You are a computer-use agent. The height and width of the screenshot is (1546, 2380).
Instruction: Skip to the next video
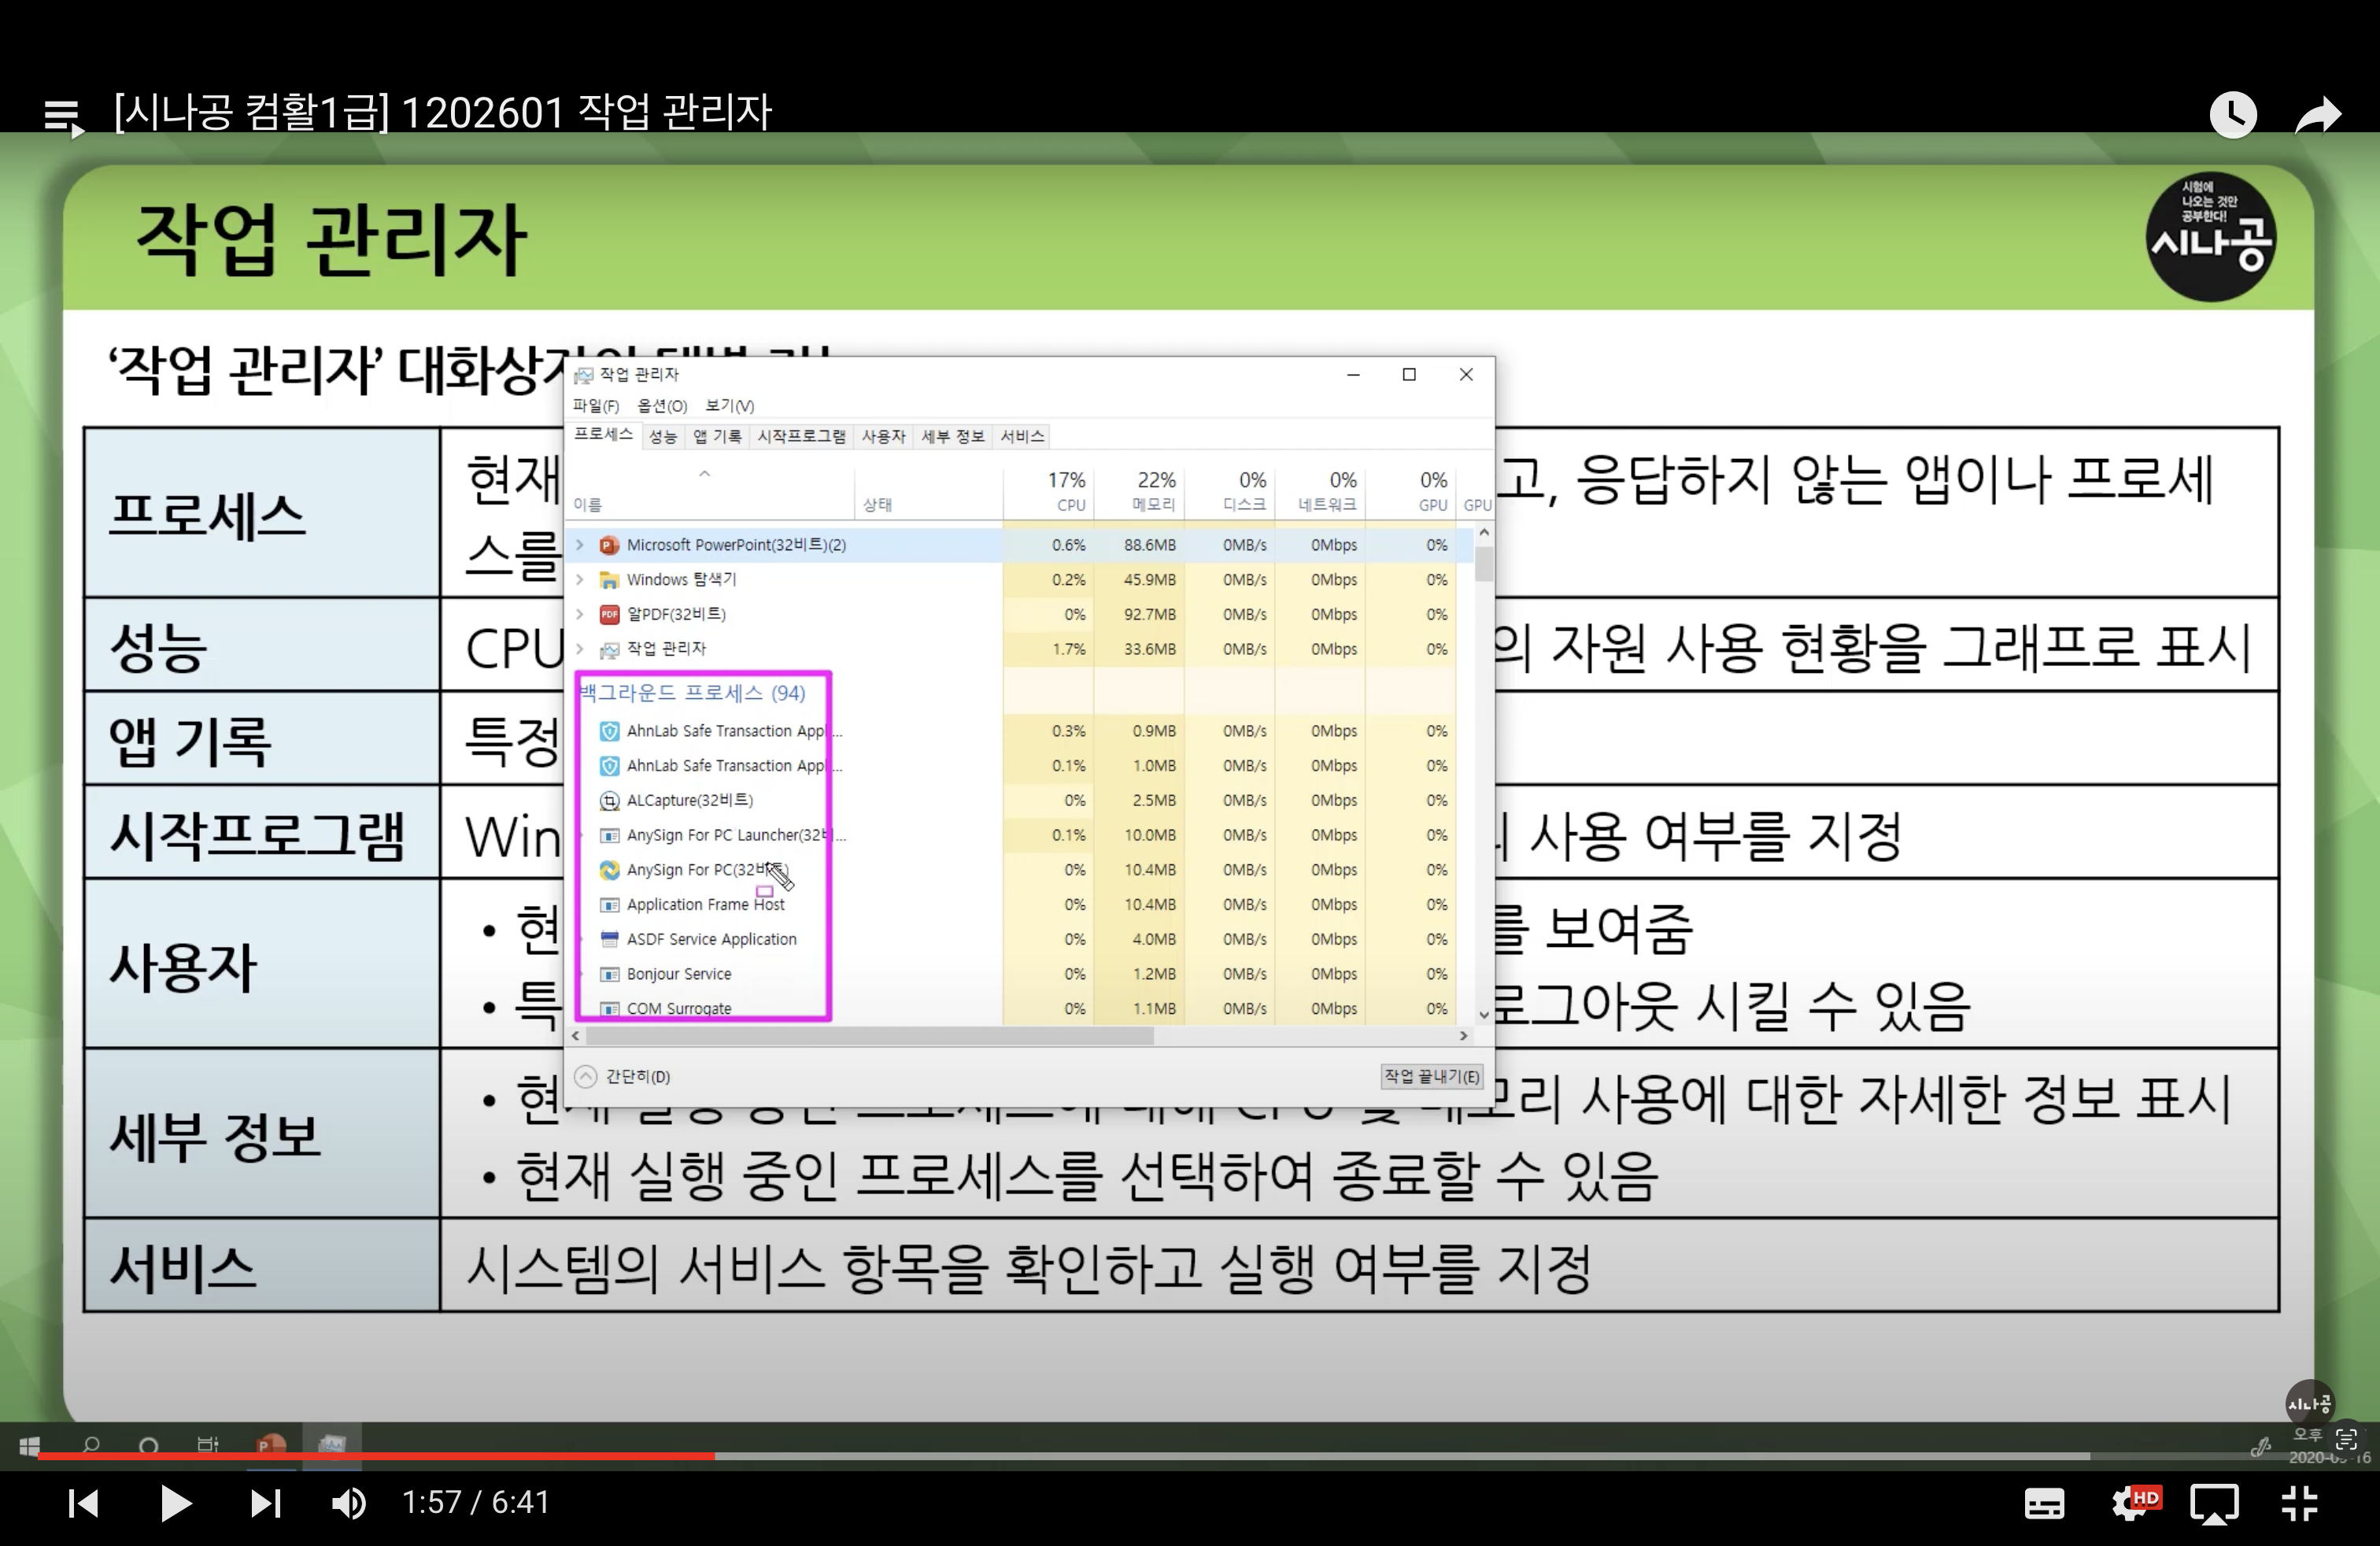pos(265,1503)
